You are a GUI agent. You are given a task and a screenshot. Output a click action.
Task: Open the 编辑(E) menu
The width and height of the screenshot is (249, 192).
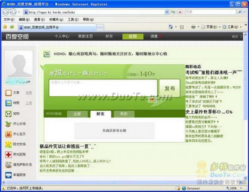pyautogui.click(x=24, y=19)
